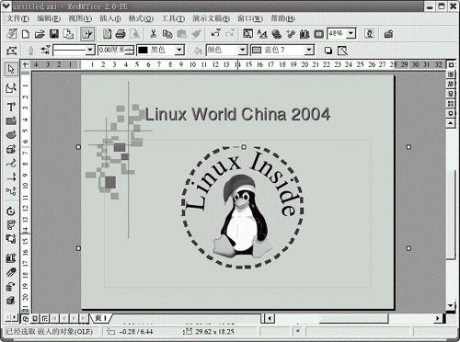Select the 页 1 slide tab

click(100, 318)
